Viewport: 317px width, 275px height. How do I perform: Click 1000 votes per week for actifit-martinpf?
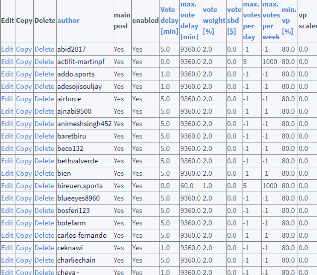(270, 62)
